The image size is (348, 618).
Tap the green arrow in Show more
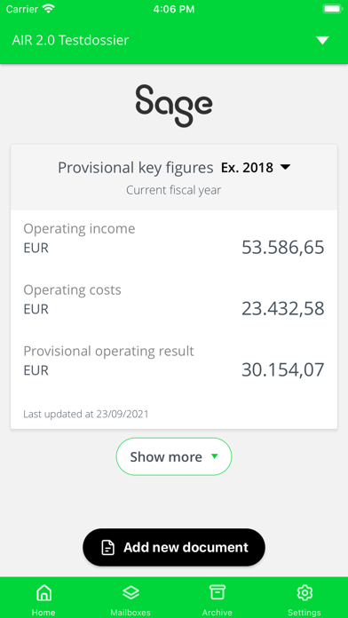(214, 456)
